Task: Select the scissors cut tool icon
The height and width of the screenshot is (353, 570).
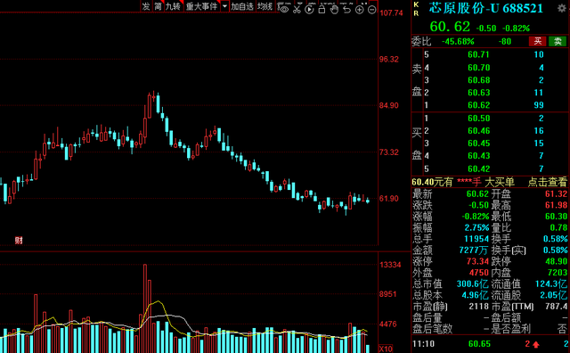Action: point(297,9)
